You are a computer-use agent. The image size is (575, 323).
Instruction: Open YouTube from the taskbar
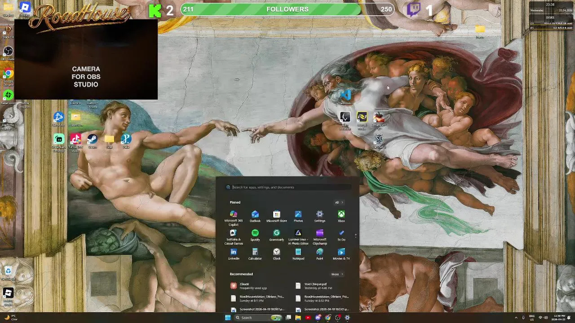[x=308, y=318]
